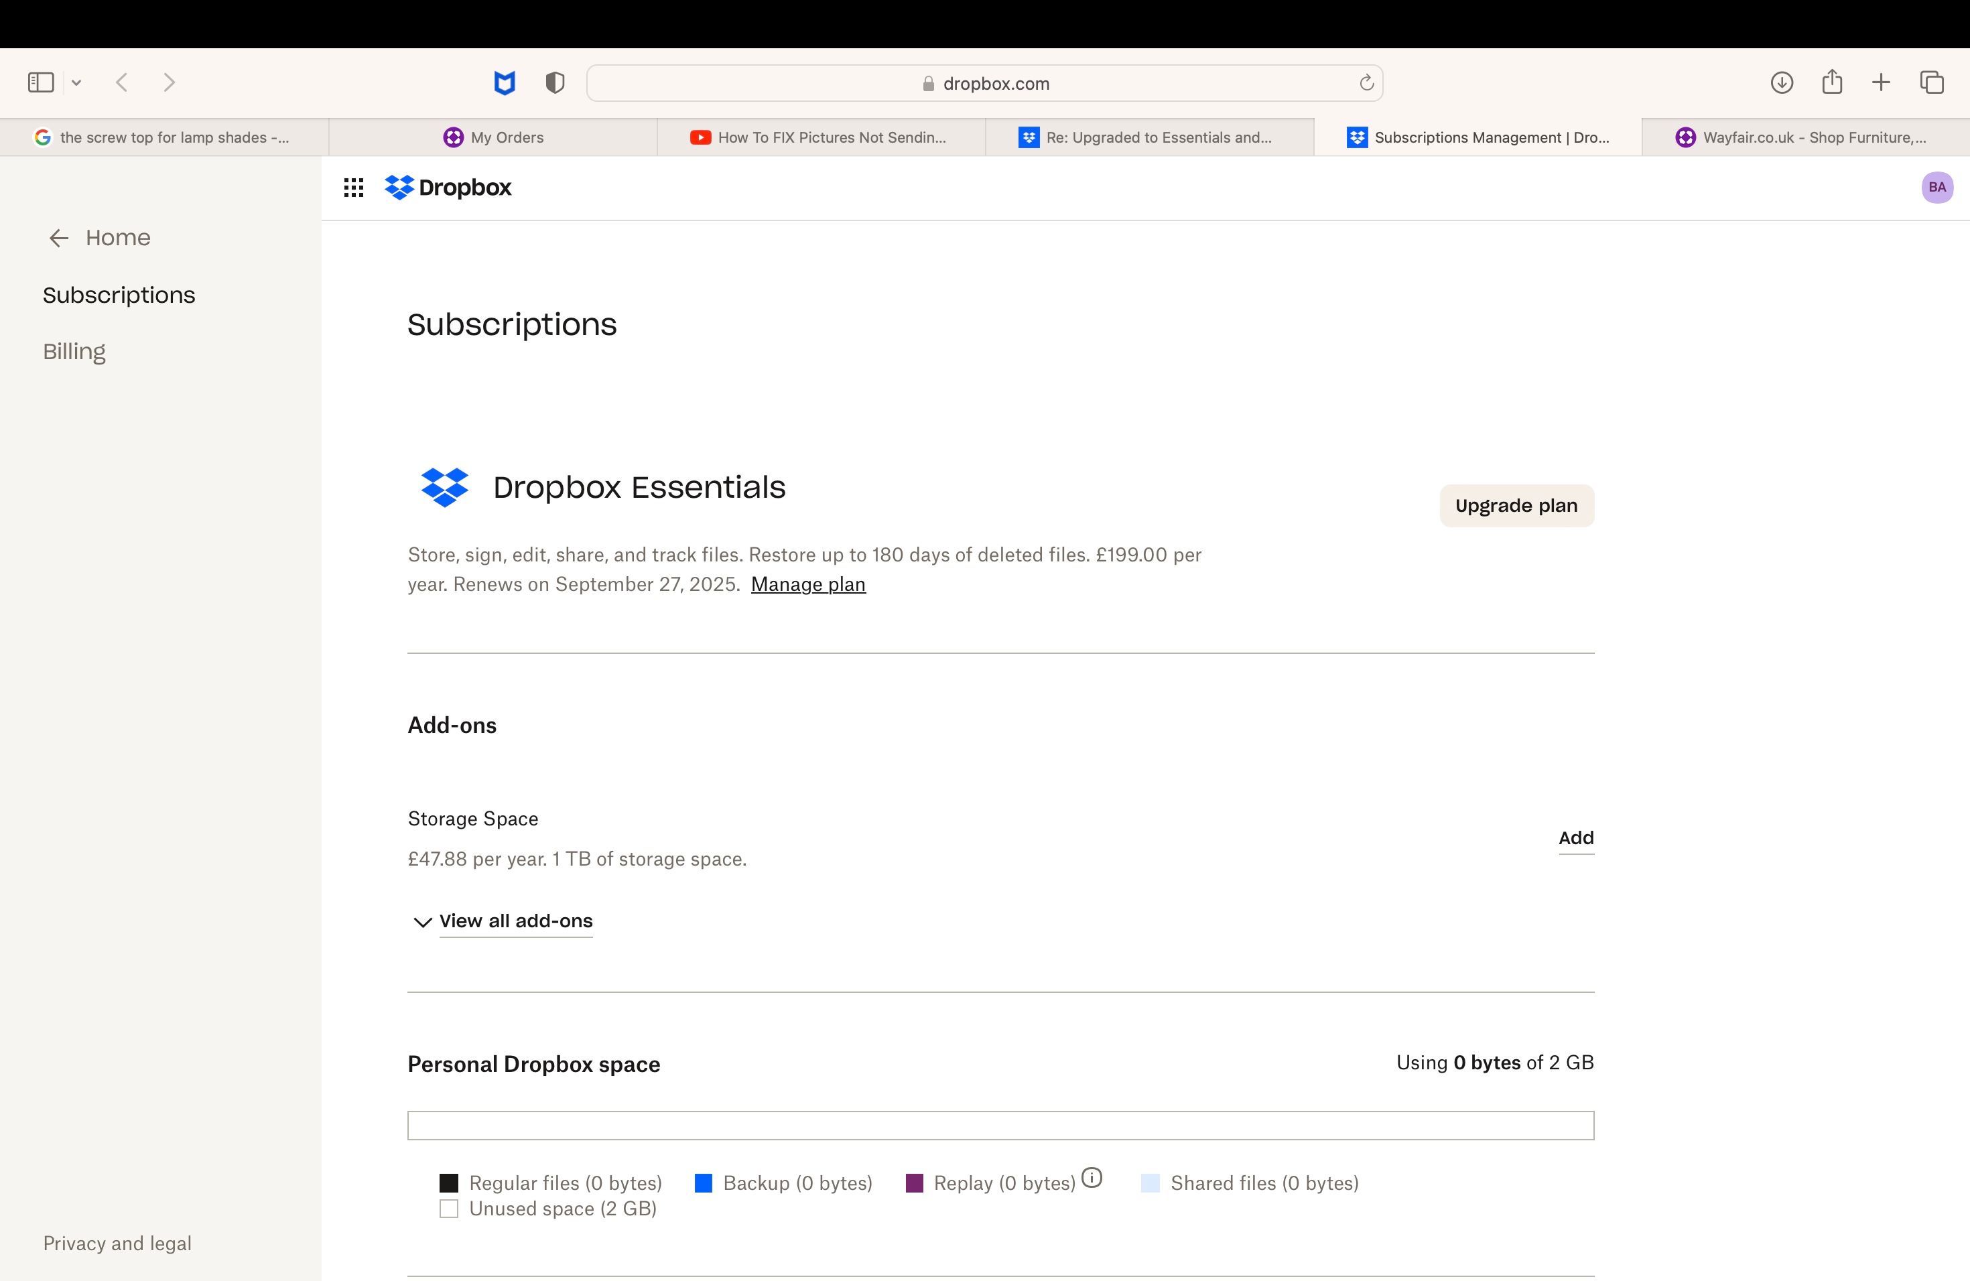Viewport: 1970px width, 1281px height.
Task: Open the Dropbox app grid menu
Action: point(353,188)
